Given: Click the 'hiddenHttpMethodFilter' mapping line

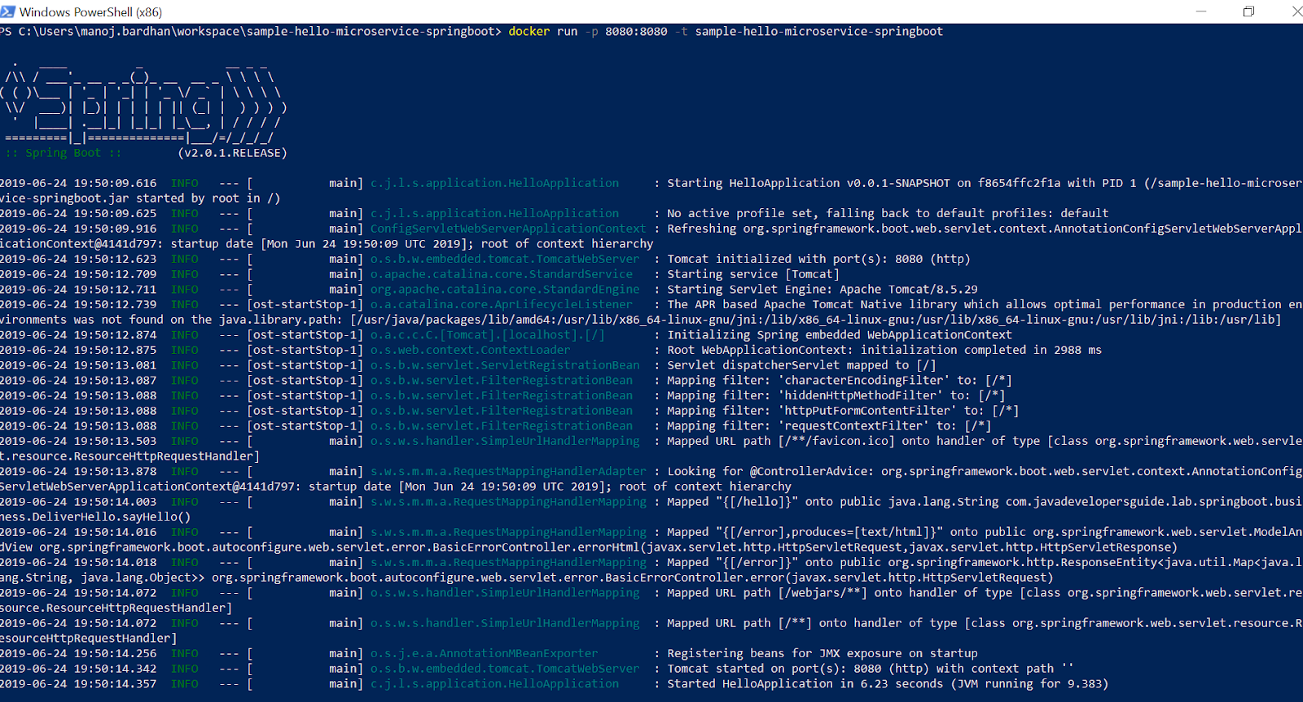Looking at the screenshot, I should [x=836, y=396].
